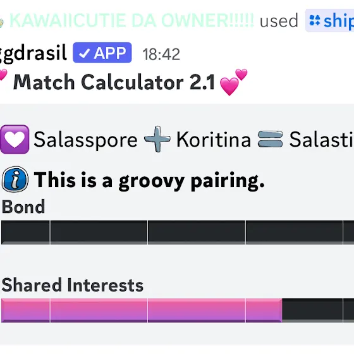Click the groovy pairing message text
This screenshot has height=354, width=354.
point(149,180)
